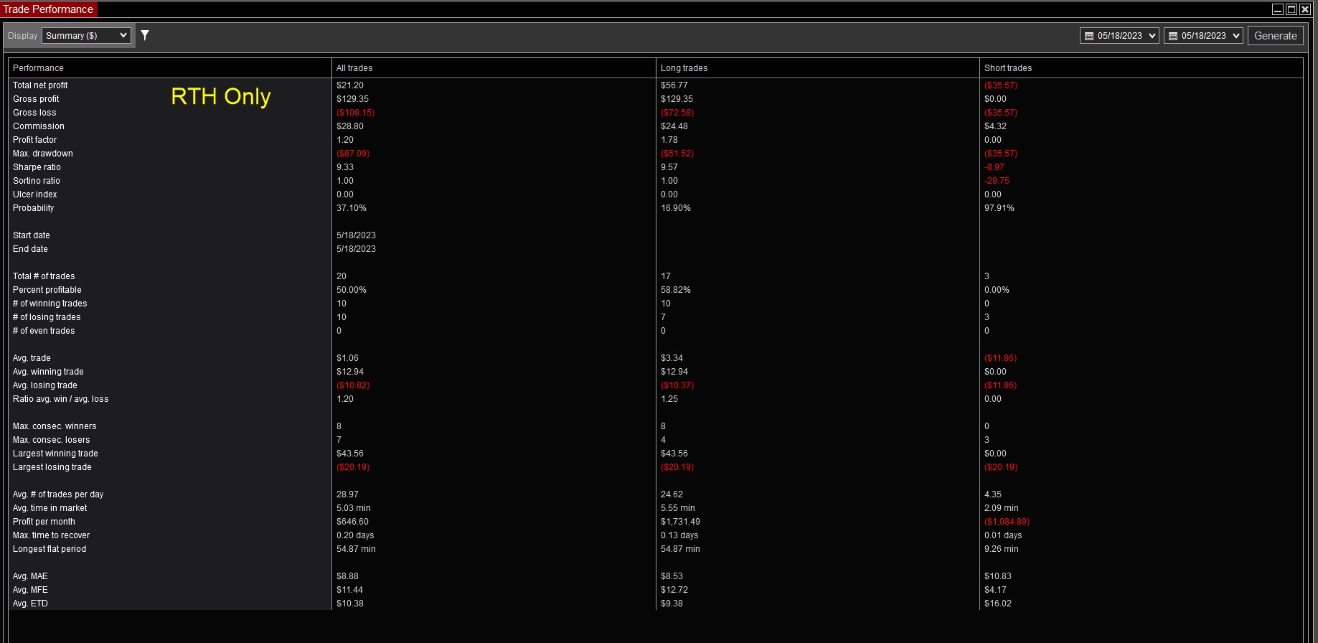Image resolution: width=1318 pixels, height=643 pixels.
Task: Click Short trades profit per month ($1,084.89)
Action: [x=1007, y=522]
